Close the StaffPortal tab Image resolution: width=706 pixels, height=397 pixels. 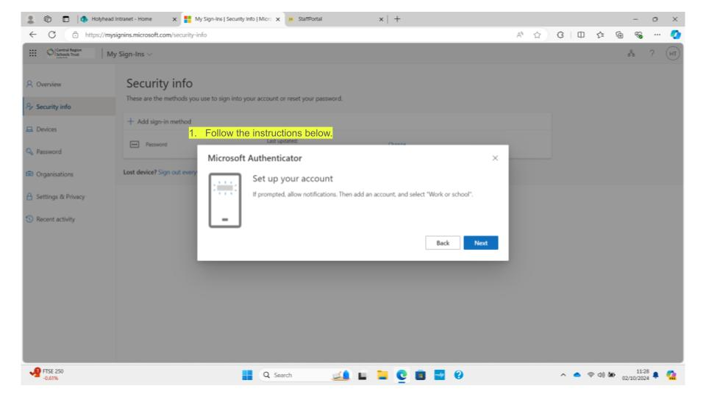[381, 19]
